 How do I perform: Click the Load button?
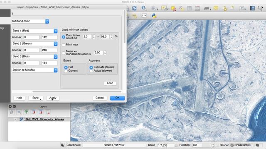[x=110, y=83]
